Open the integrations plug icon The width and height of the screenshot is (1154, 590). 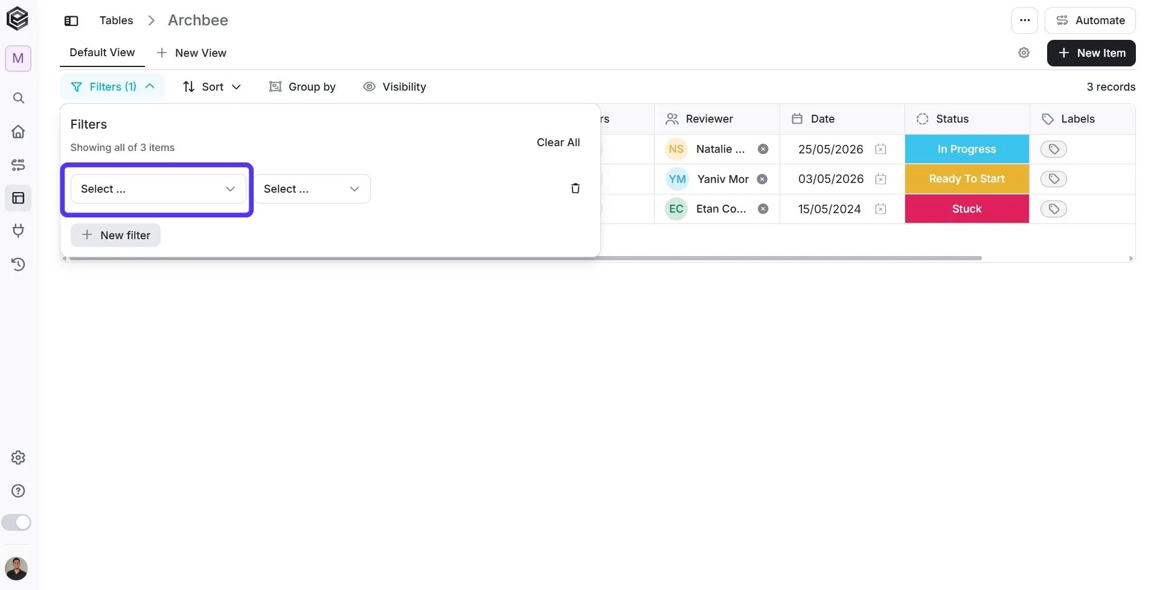pos(19,231)
